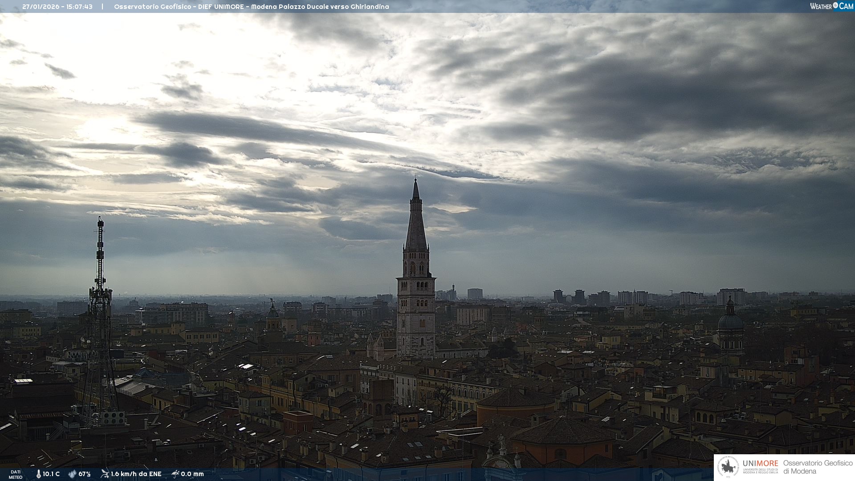Click the Osservatorio Geofisico camera title text

tap(251, 7)
